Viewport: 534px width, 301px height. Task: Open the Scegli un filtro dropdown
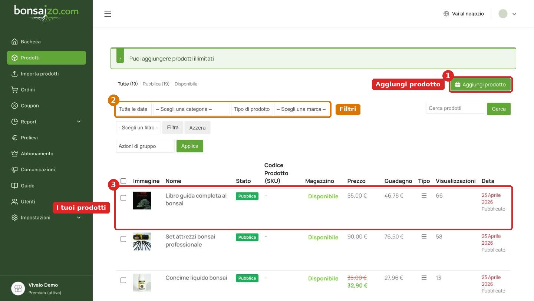(138, 128)
